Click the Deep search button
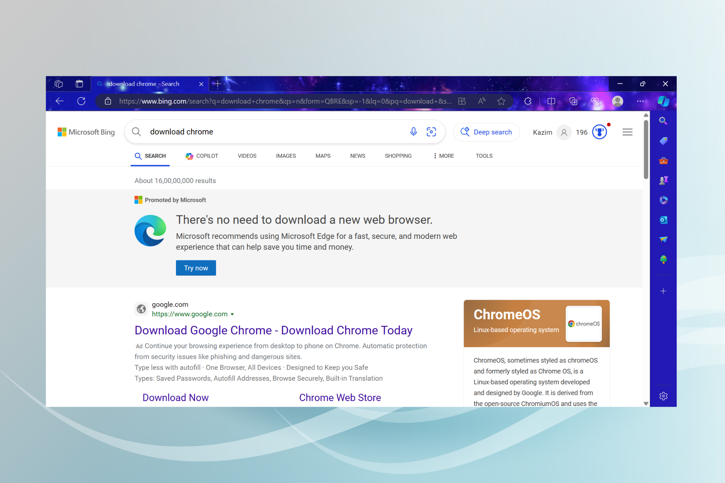Image resolution: width=725 pixels, height=483 pixels. [486, 132]
